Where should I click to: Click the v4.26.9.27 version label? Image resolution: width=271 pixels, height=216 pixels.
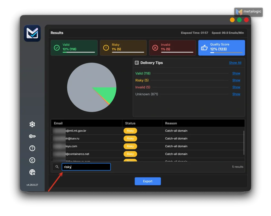[32, 185]
